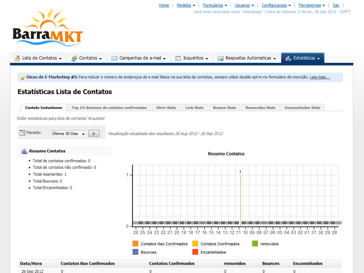Open the Modelos top menu

tap(186, 5)
